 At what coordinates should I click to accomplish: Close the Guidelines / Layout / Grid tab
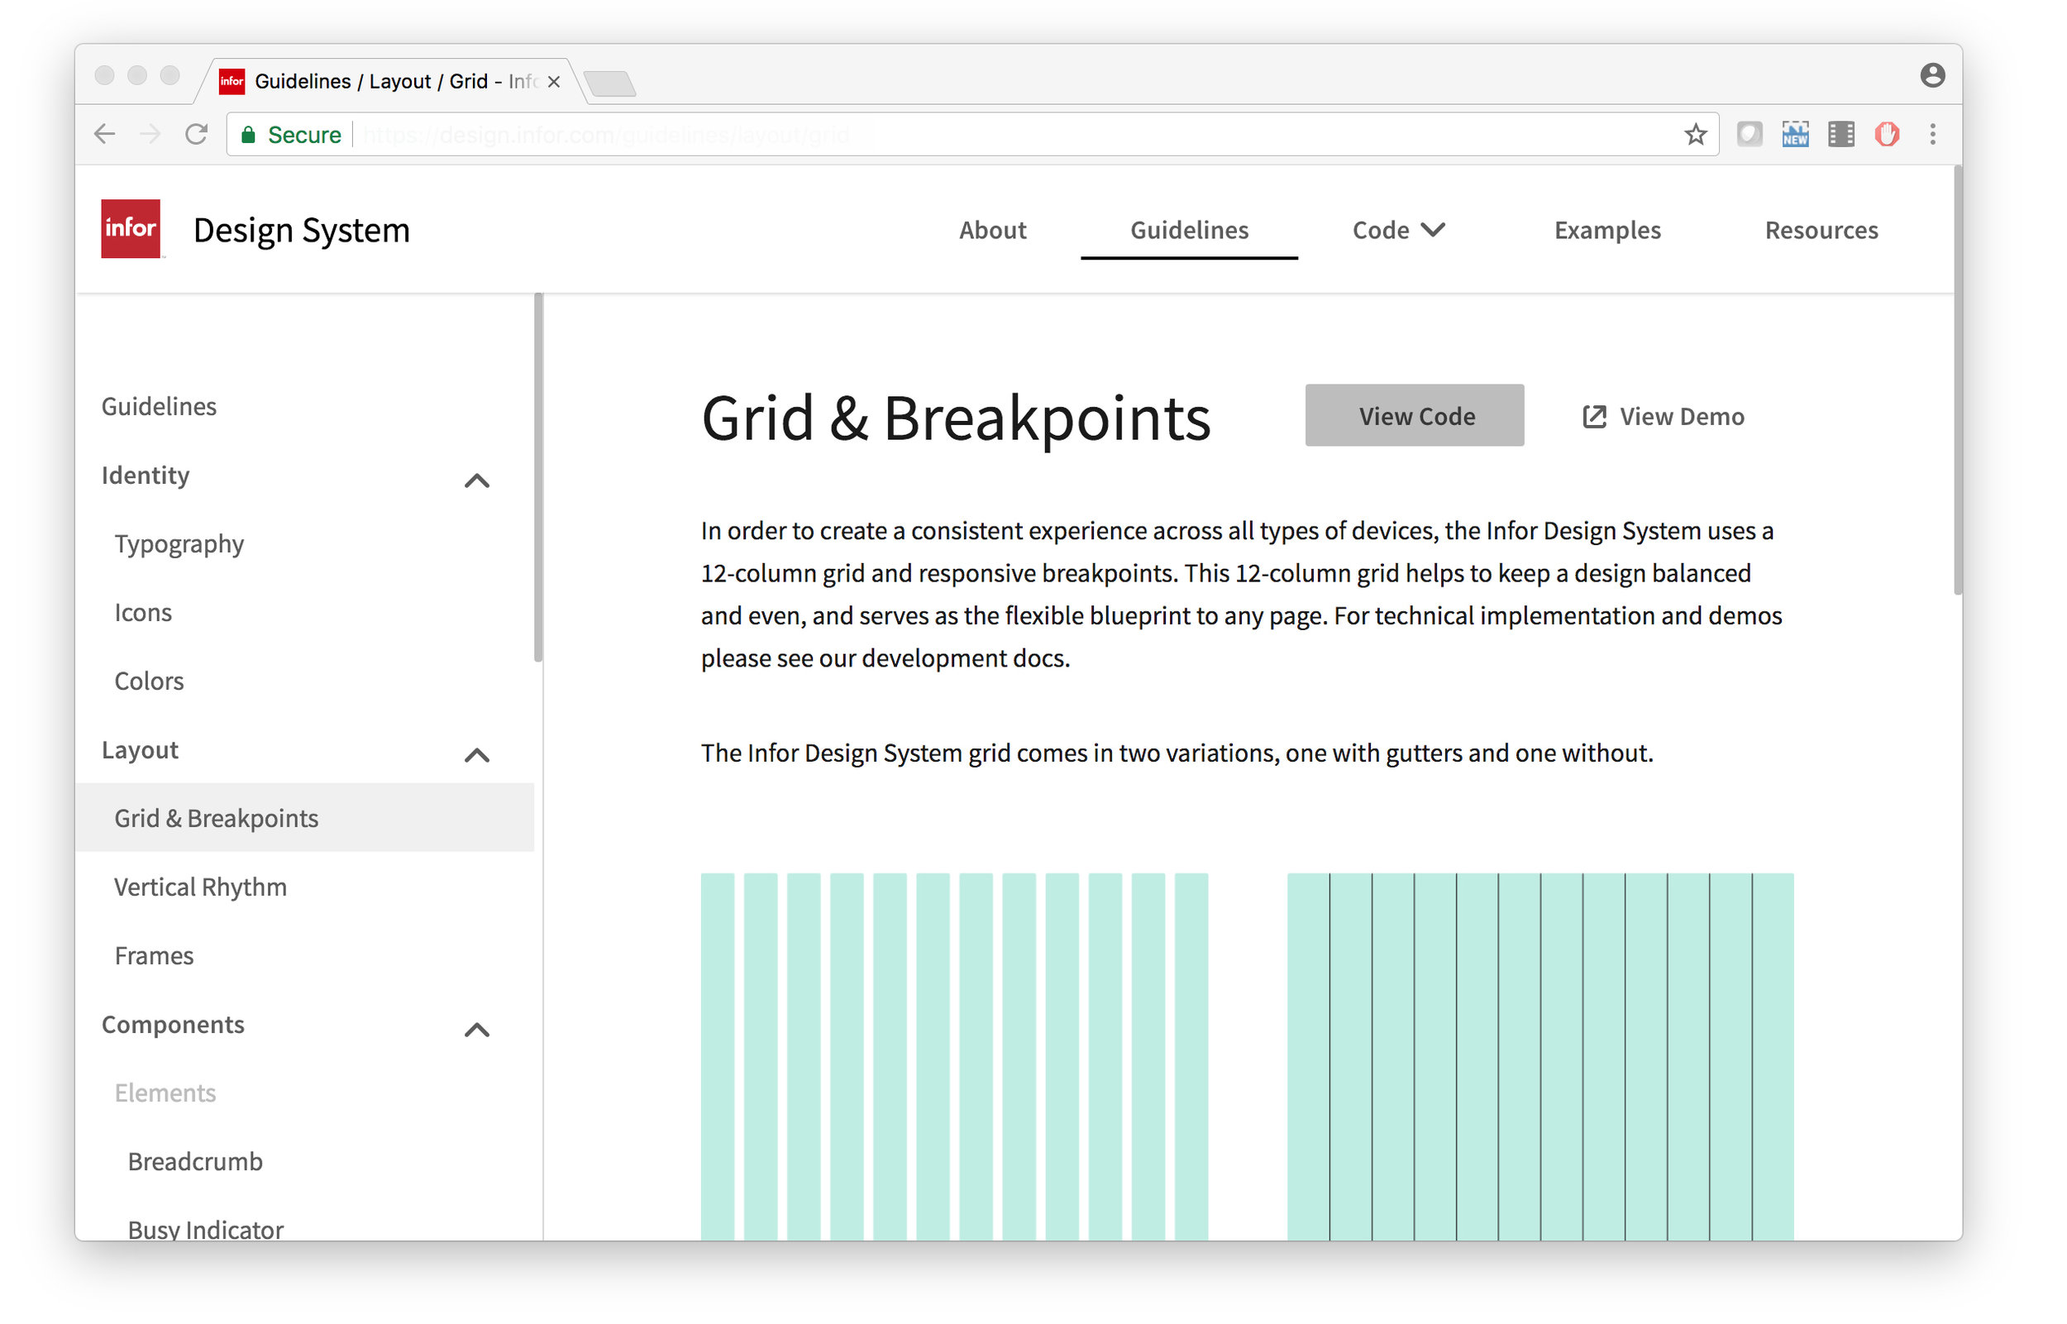point(554,82)
